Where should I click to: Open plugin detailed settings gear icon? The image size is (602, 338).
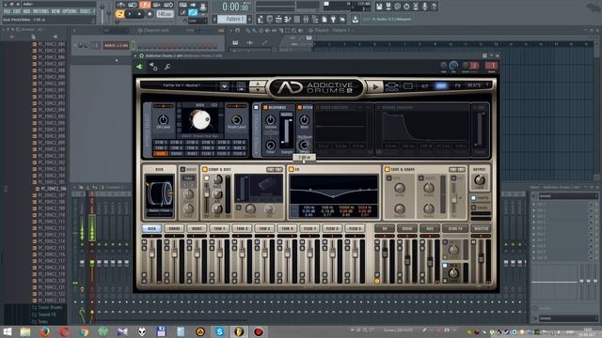pyautogui.click(x=153, y=67)
